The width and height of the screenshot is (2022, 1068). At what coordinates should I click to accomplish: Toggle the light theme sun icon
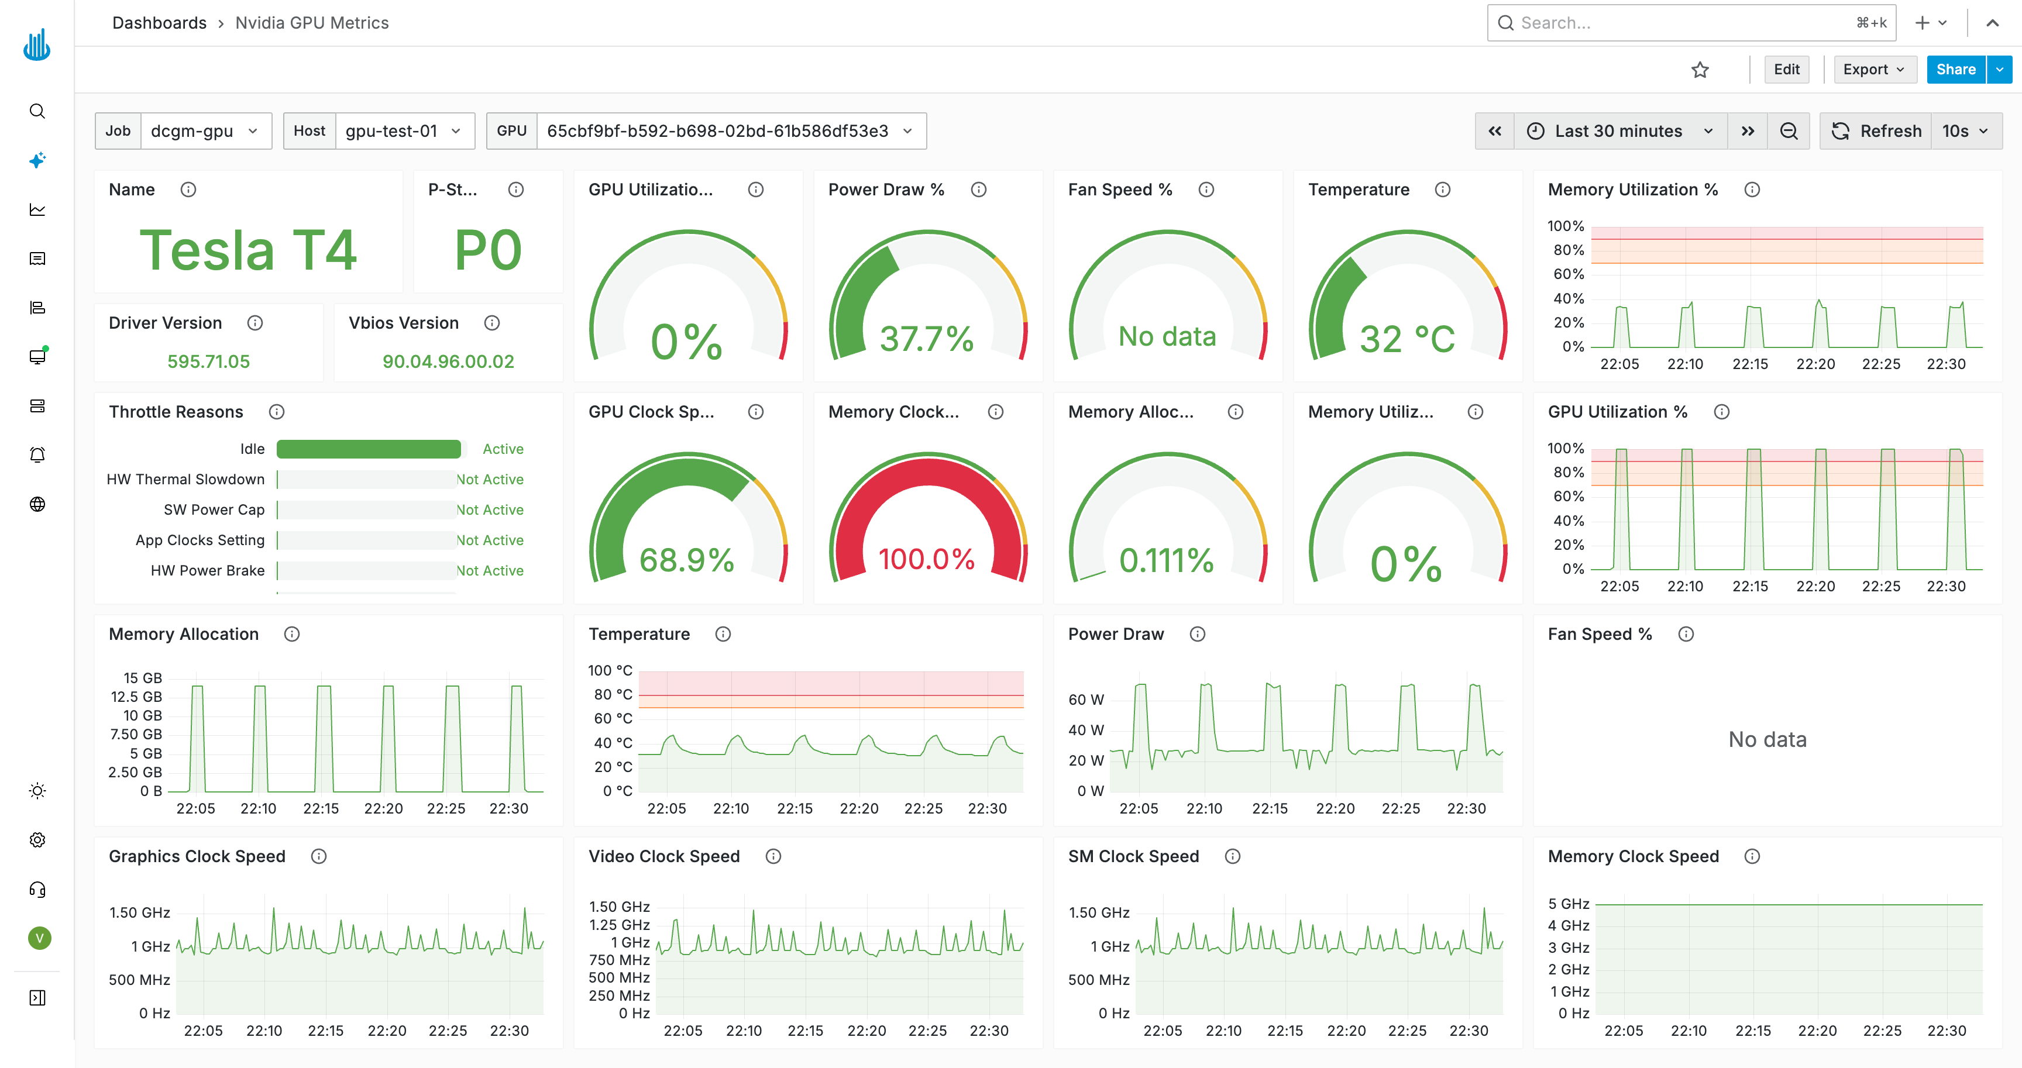(x=37, y=791)
